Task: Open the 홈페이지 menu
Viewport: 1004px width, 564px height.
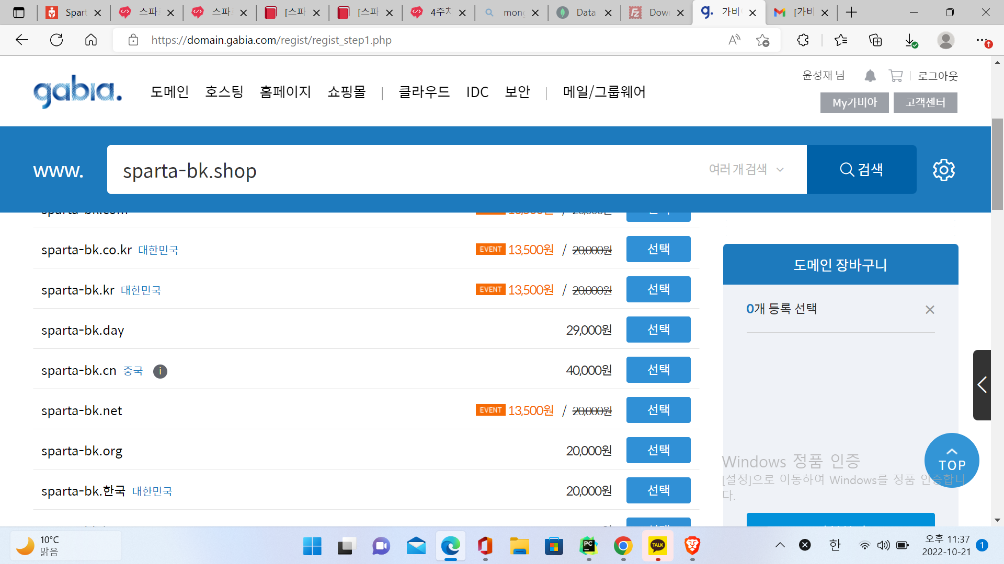Action: pos(285,92)
